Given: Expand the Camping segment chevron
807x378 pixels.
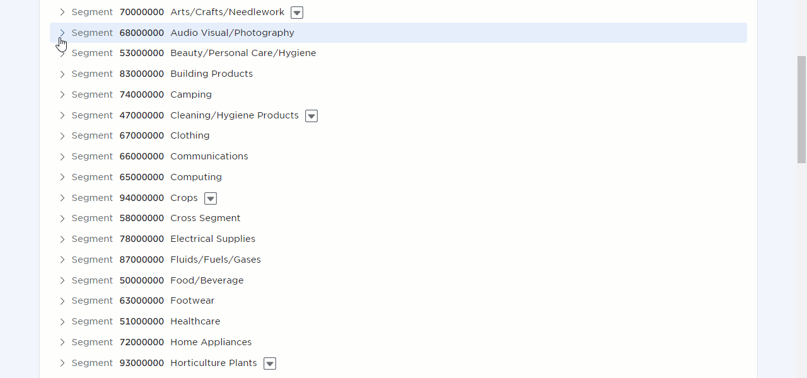Looking at the screenshot, I should pos(62,94).
